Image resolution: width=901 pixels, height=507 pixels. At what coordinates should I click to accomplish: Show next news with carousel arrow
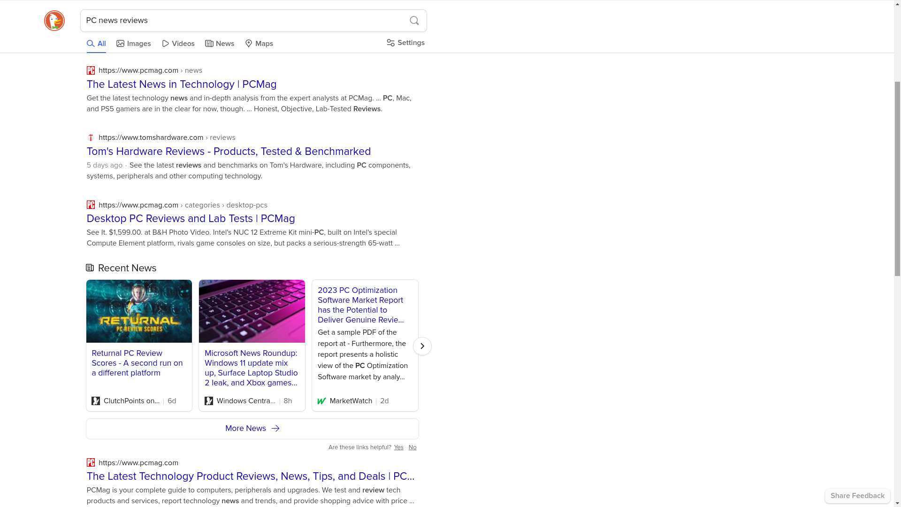[422, 346]
